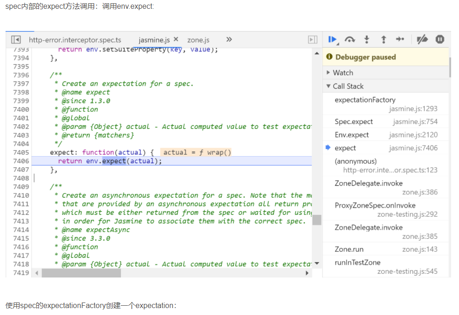Click the horizontal scrollbar thumb
This screenshot has width=459, height=315.
pyautogui.click(x=81, y=273)
